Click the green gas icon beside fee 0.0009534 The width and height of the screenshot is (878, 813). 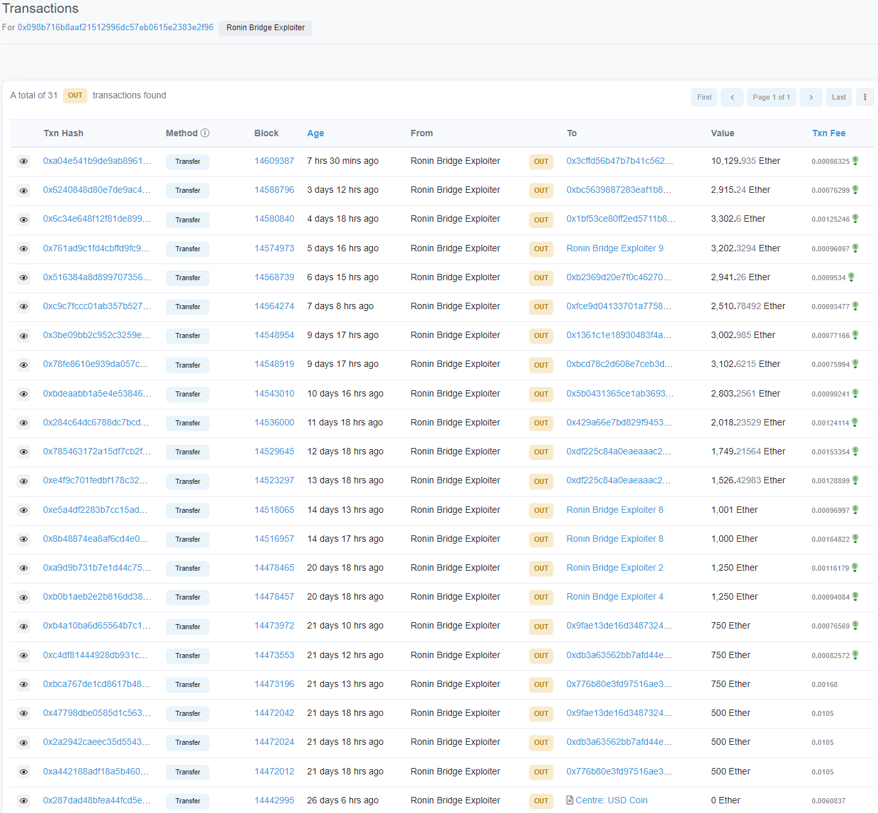pos(852,278)
